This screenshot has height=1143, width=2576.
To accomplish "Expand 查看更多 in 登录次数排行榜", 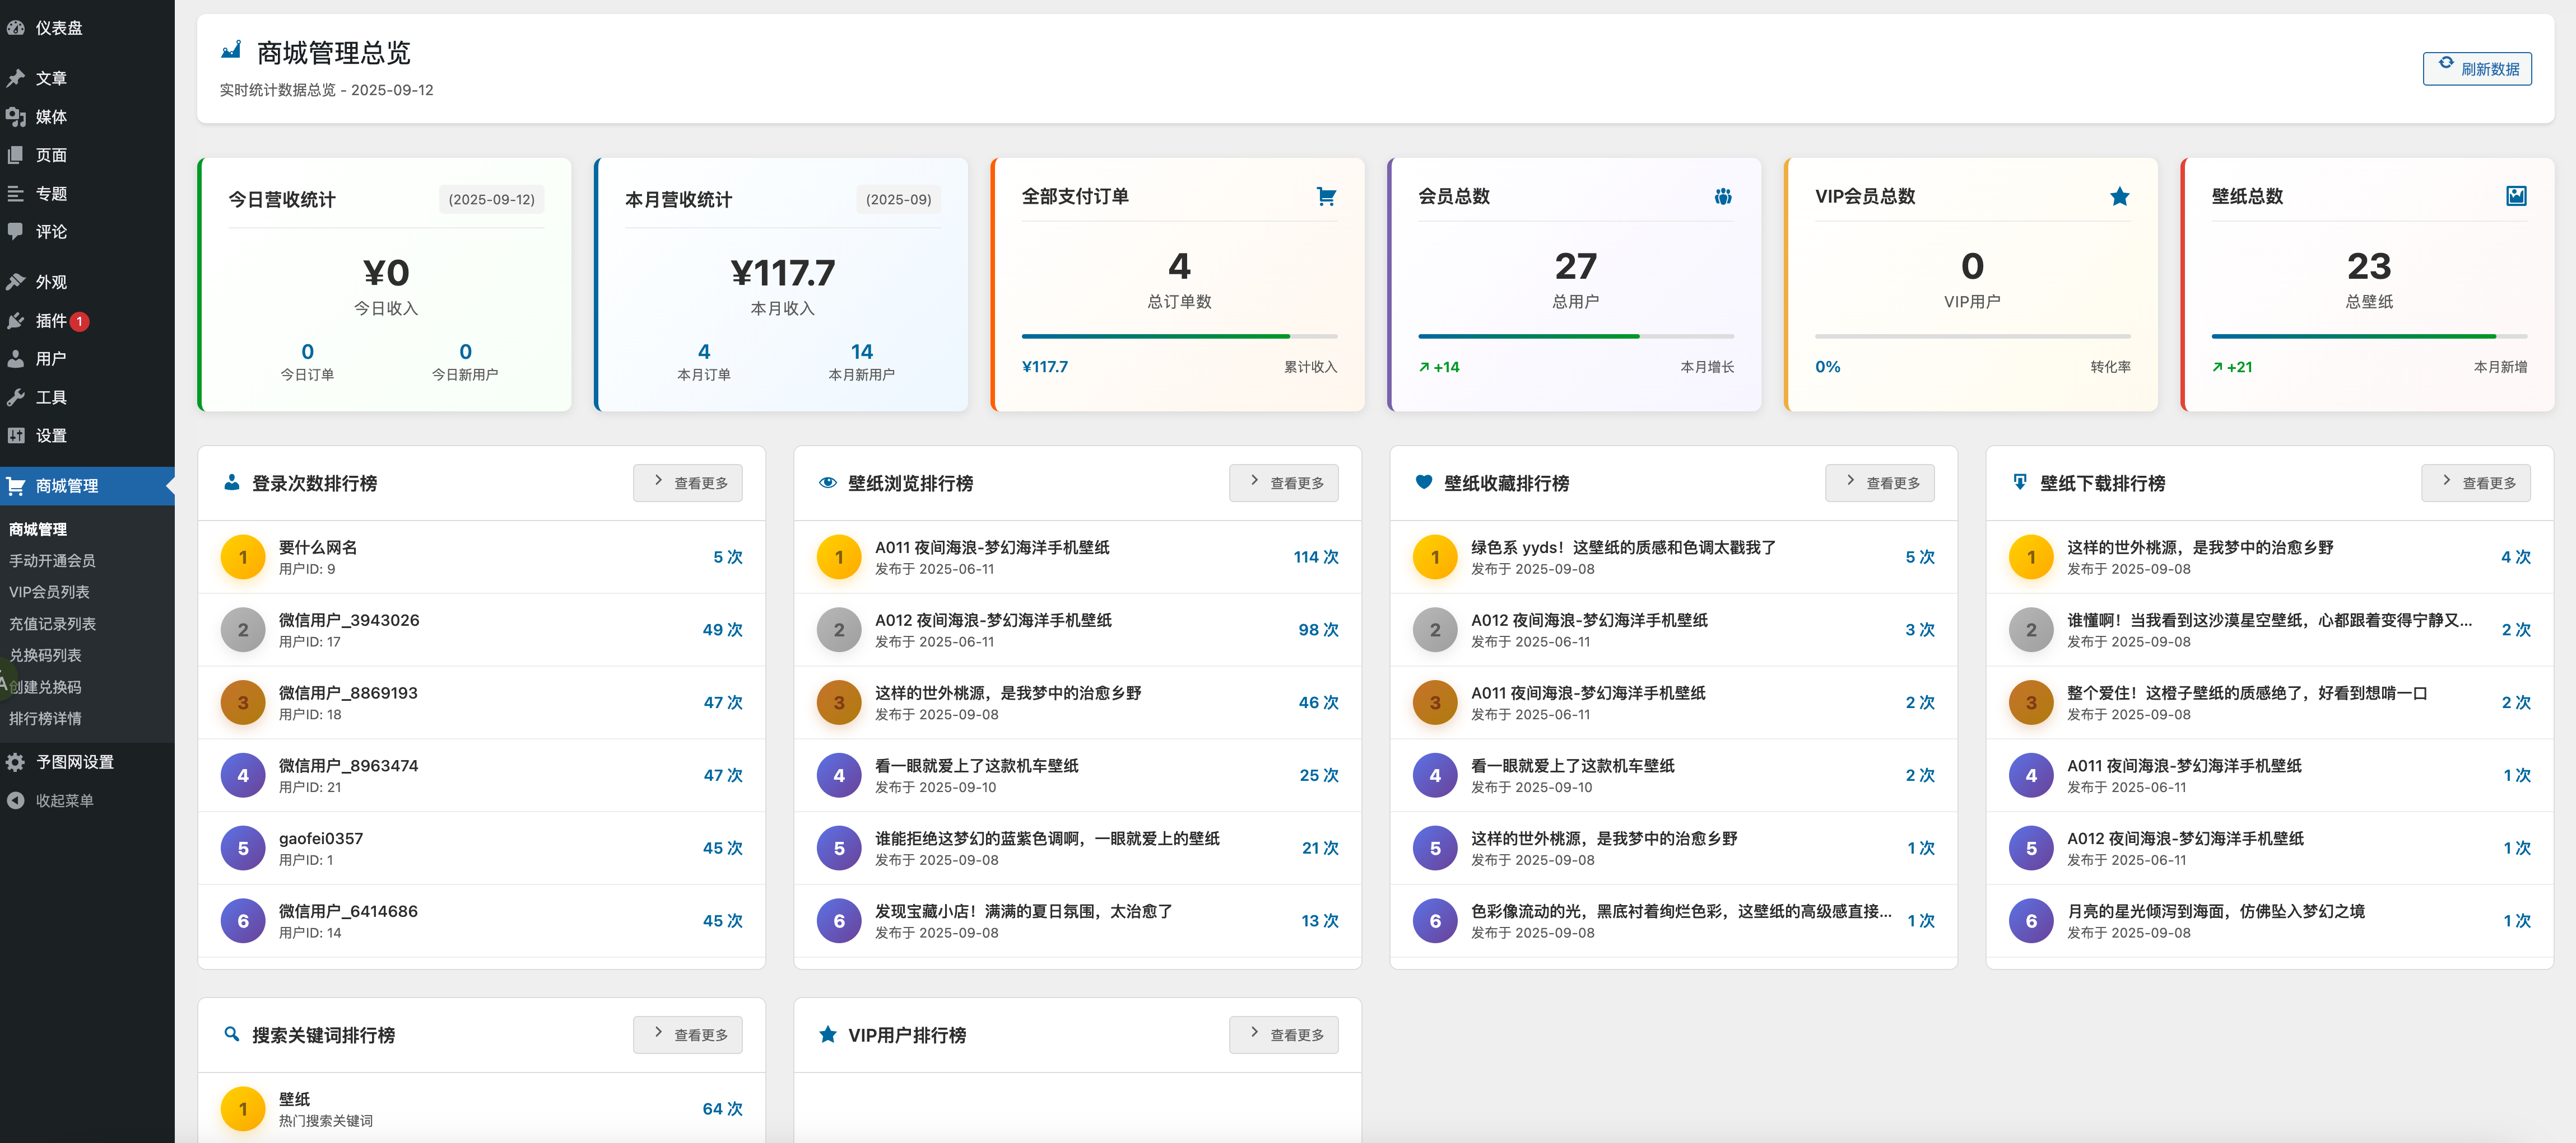I will pyautogui.click(x=688, y=484).
